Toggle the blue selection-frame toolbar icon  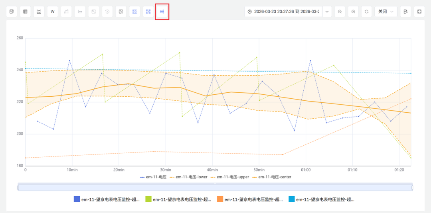(148, 12)
